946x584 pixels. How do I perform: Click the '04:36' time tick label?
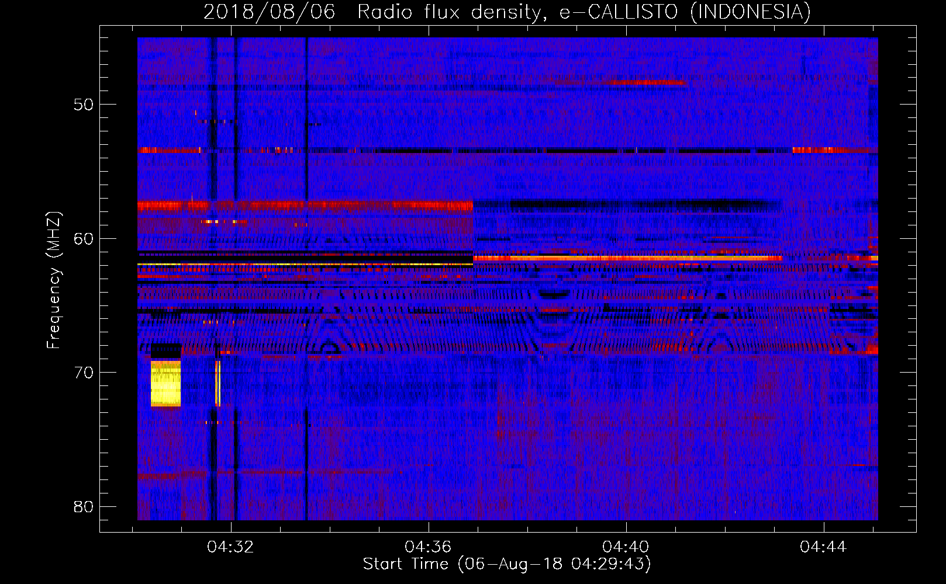click(428, 547)
